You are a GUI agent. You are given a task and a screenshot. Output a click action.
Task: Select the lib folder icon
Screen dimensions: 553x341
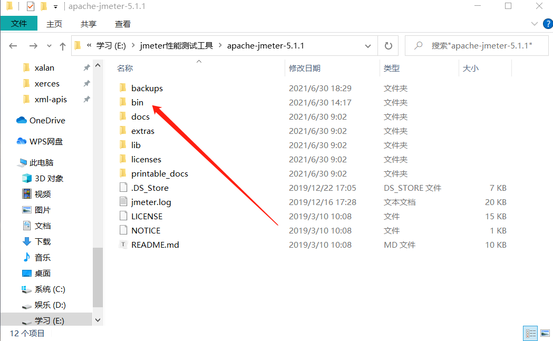[123, 145]
